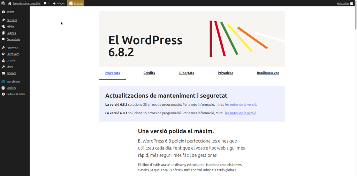Viewport: 357px width, 176px height.
Task: Open release notes link for version 6.8.1
Action: (241, 113)
